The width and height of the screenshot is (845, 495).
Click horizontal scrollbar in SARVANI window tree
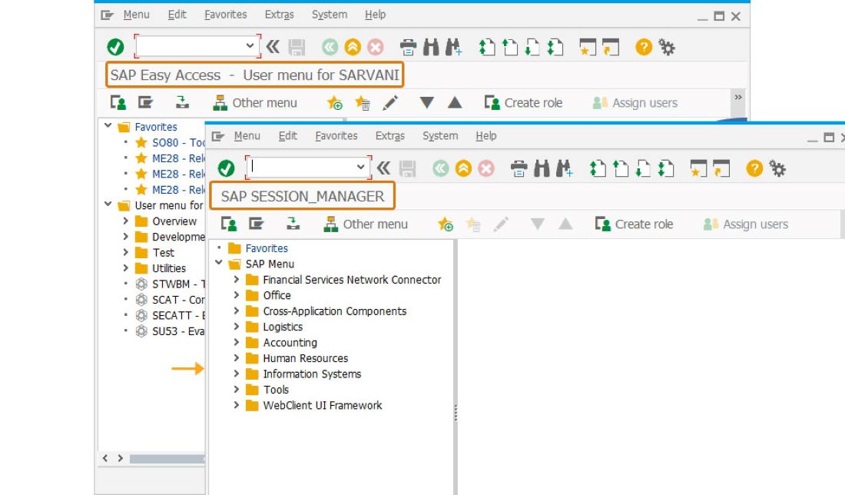167,458
